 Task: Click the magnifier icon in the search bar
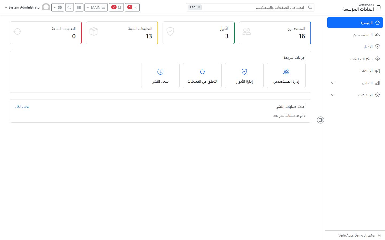click(x=310, y=7)
